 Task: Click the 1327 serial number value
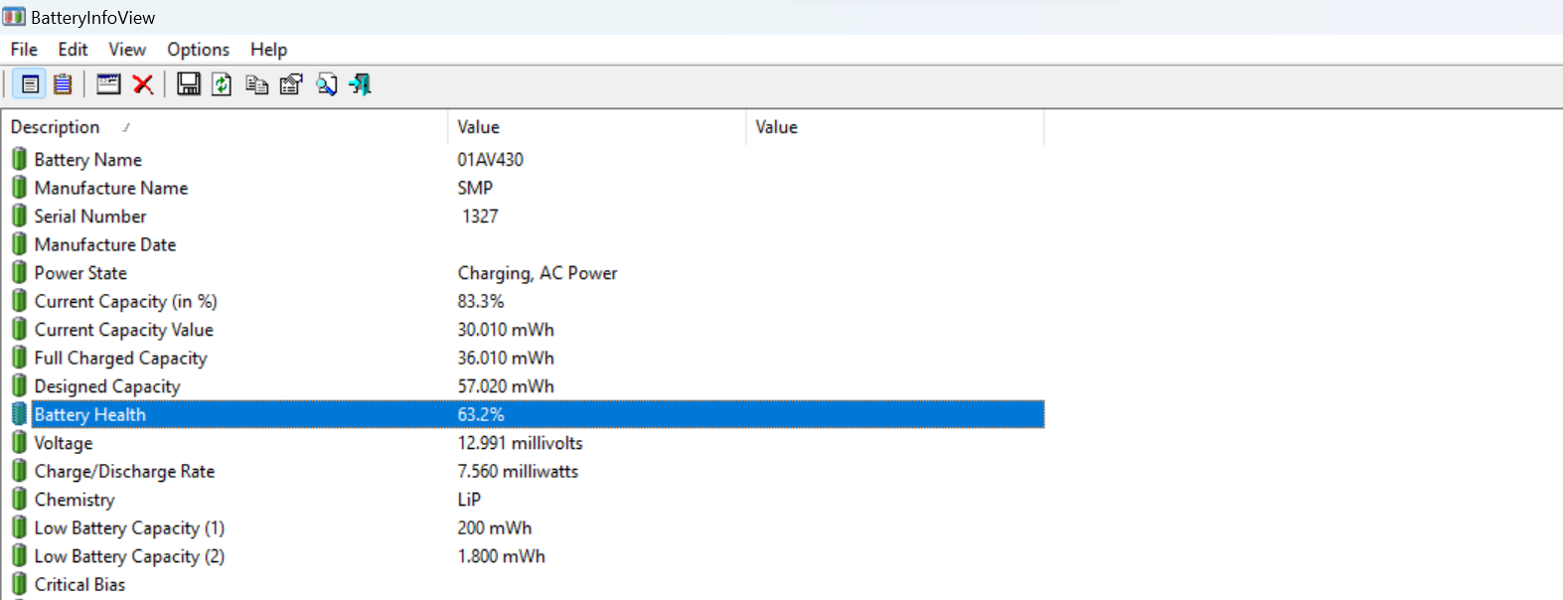point(480,216)
